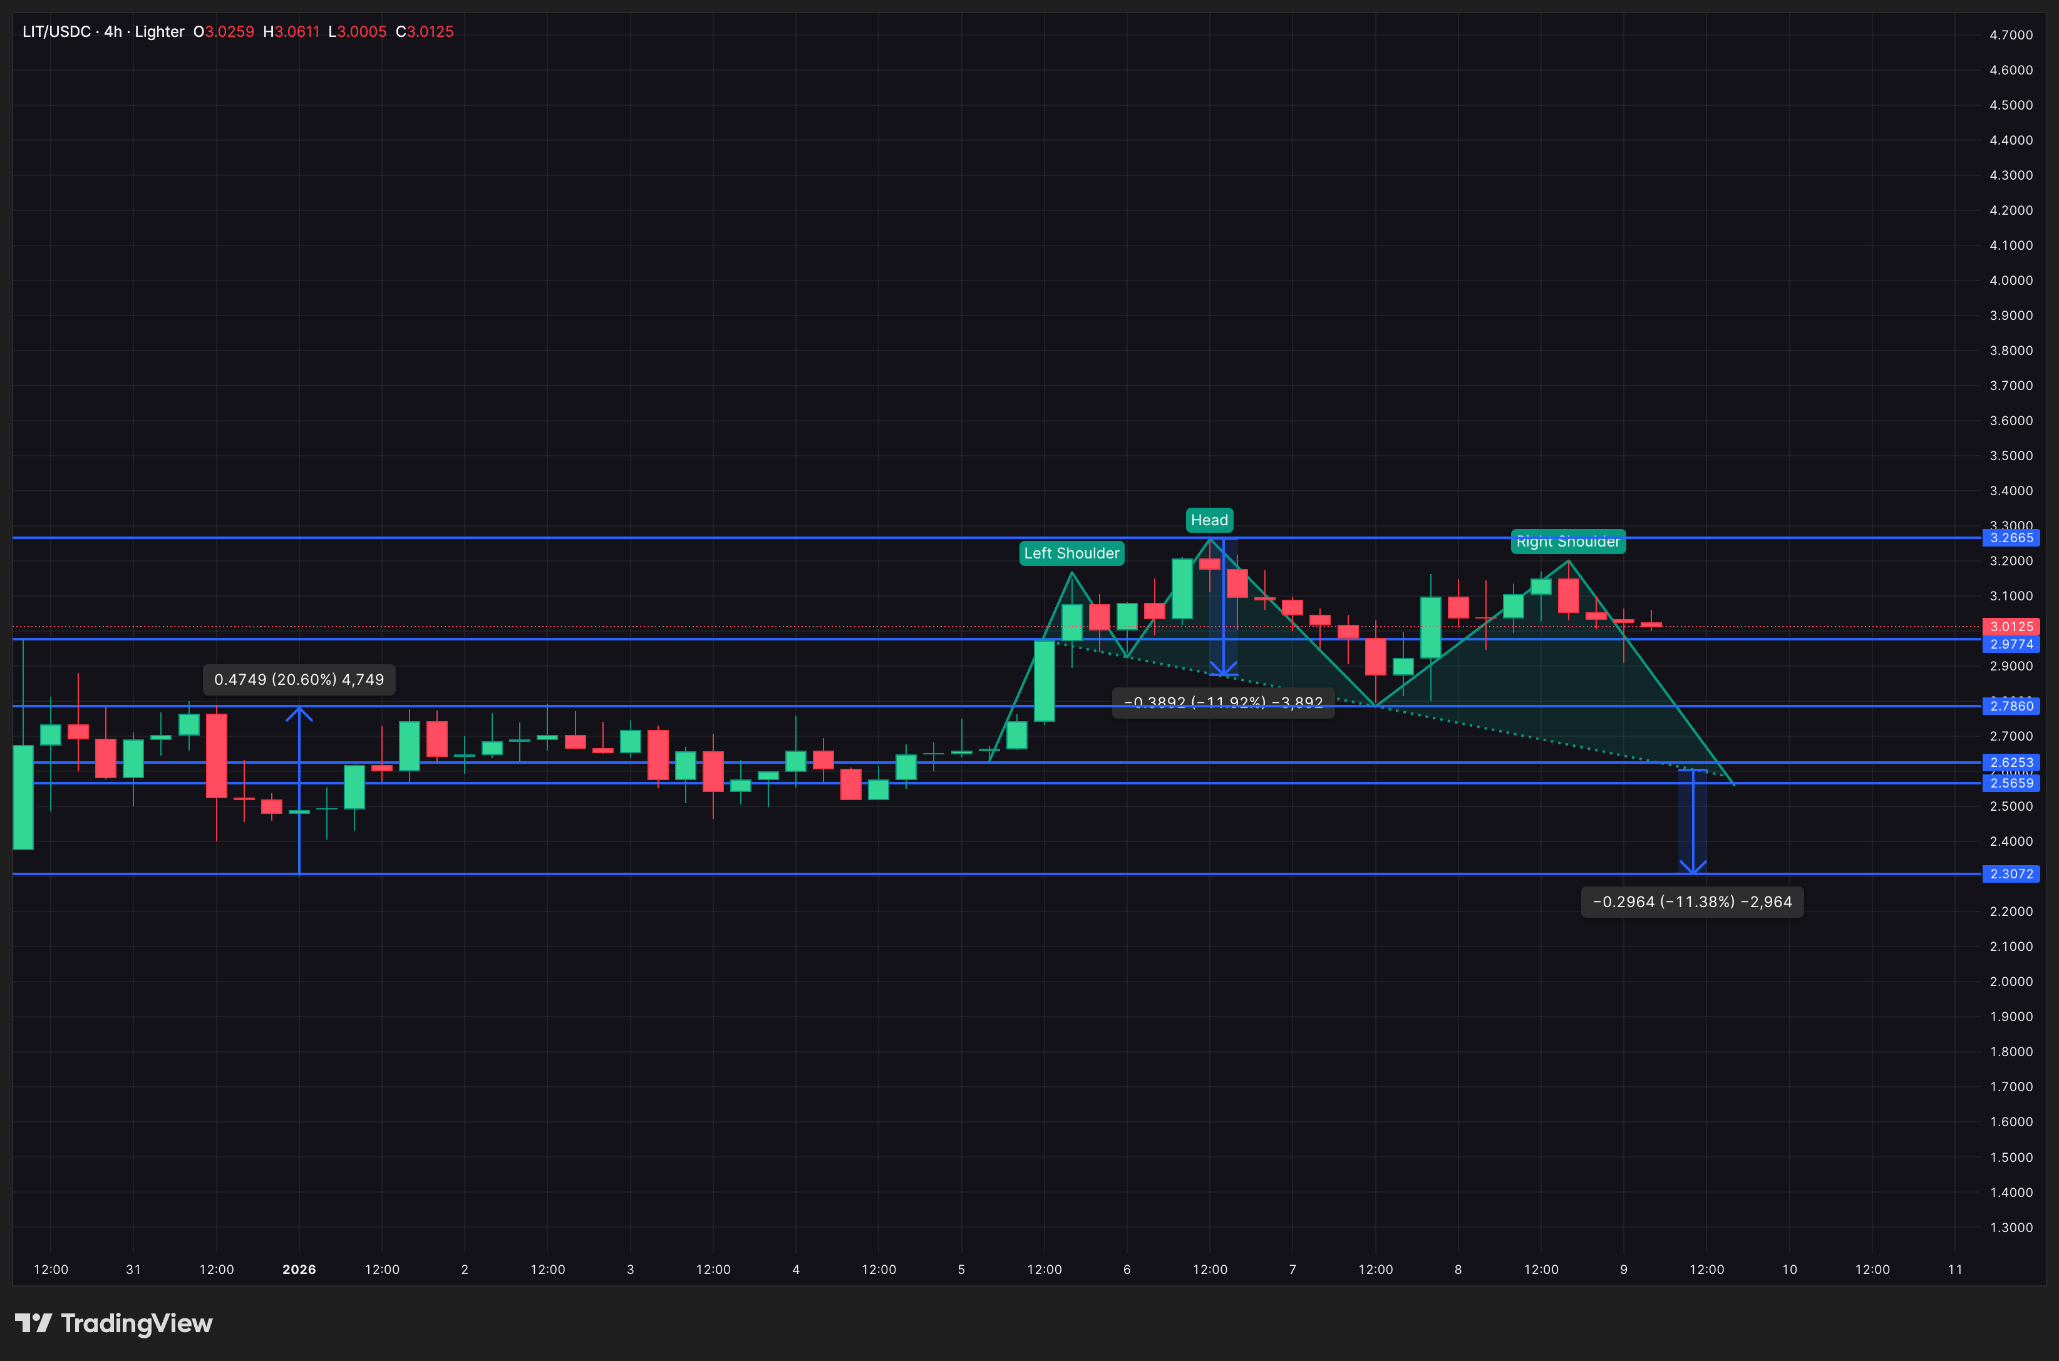Screen dimensions: 2059x1361
Task: Select the '-0.2964 (-11.38%)' projection label
Action: tap(1692, 902)
